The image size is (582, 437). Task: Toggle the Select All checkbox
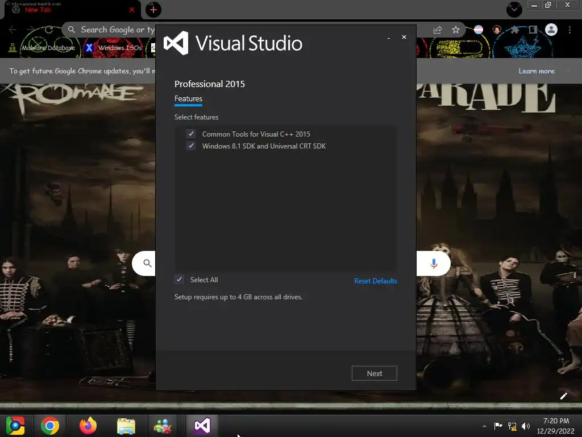pyautogui.click(x=179, y=279)
